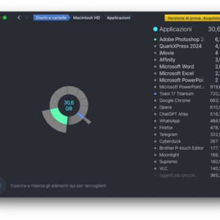Click the cyan dot beside Applicazioni
The width and height of the screenshot is (220, 220).
[155, 29]
